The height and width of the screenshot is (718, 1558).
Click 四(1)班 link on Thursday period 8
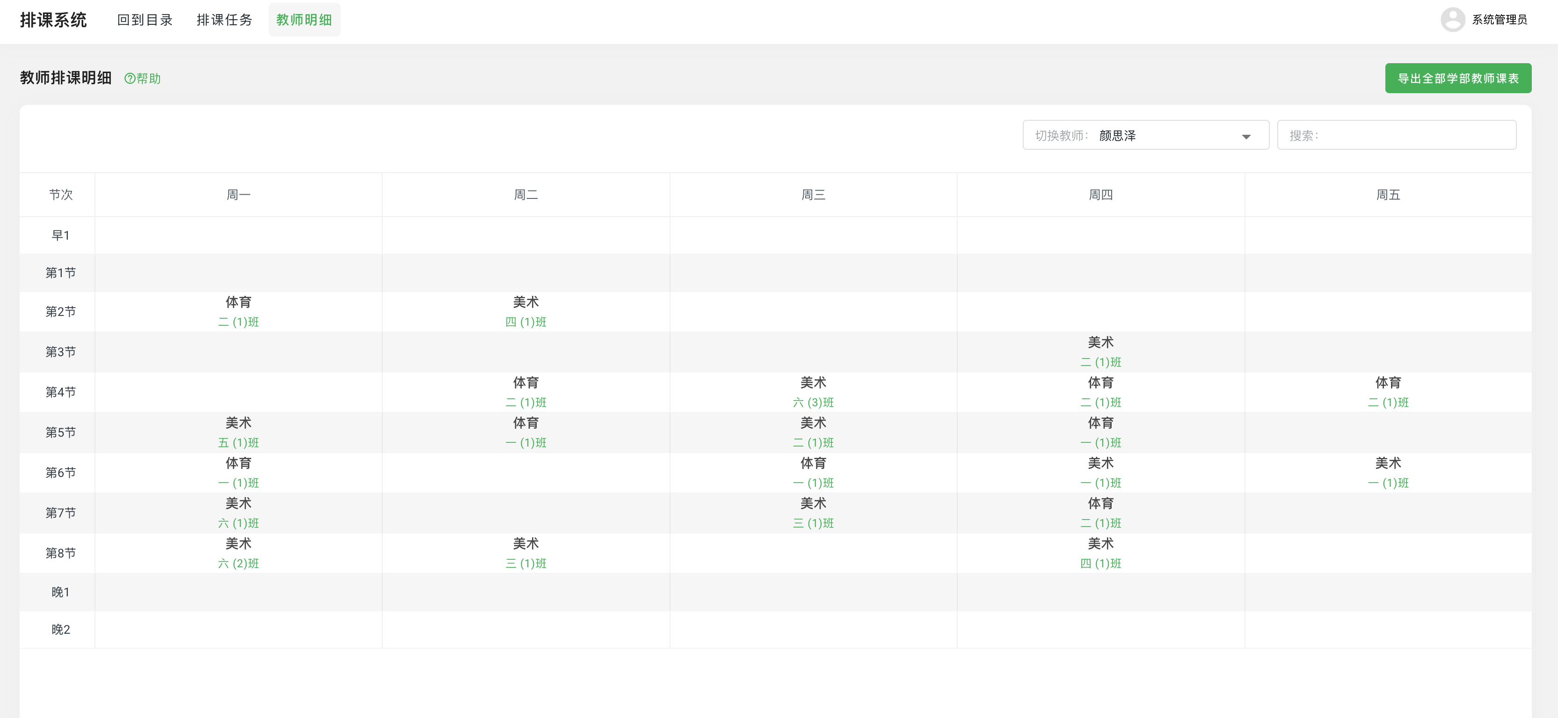pos(1100,563)
